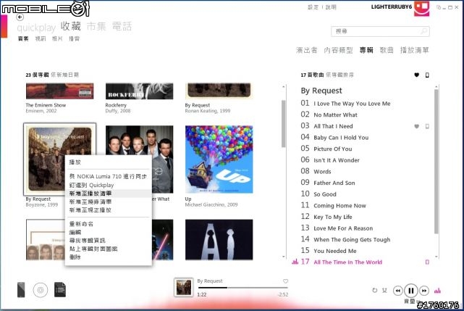Skip to the previous track
464x311 pixels.
[398, 291]
